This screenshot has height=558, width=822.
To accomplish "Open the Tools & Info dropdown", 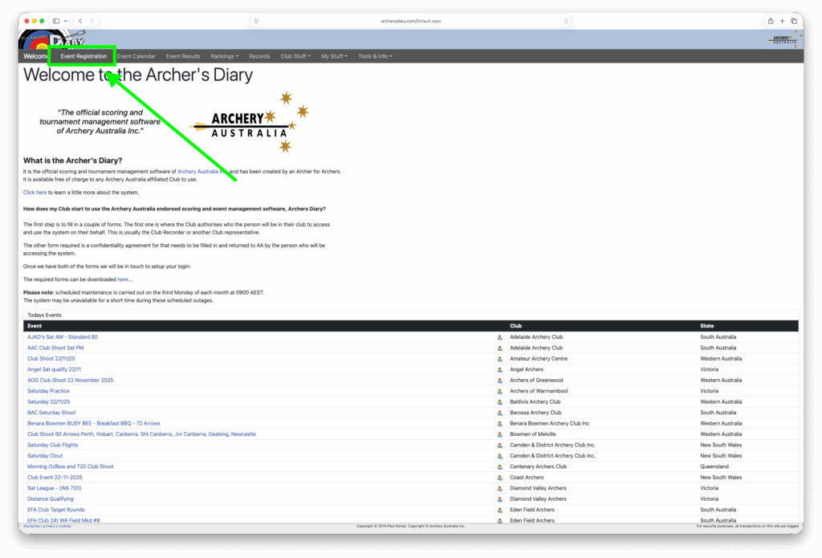I will [x=375, y=56].
